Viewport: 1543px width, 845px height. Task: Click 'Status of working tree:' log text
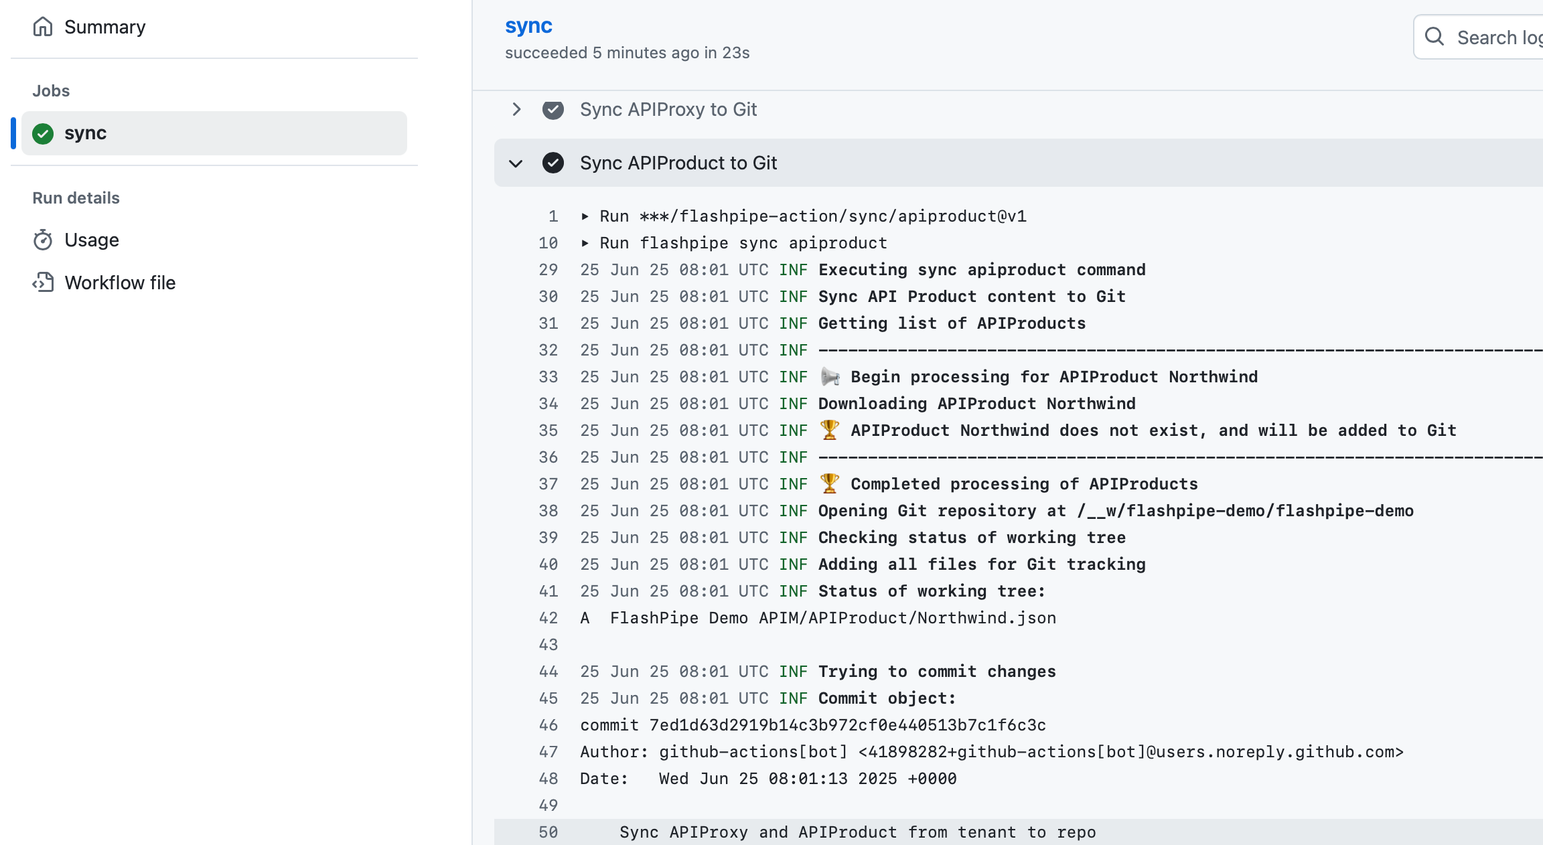932,591
